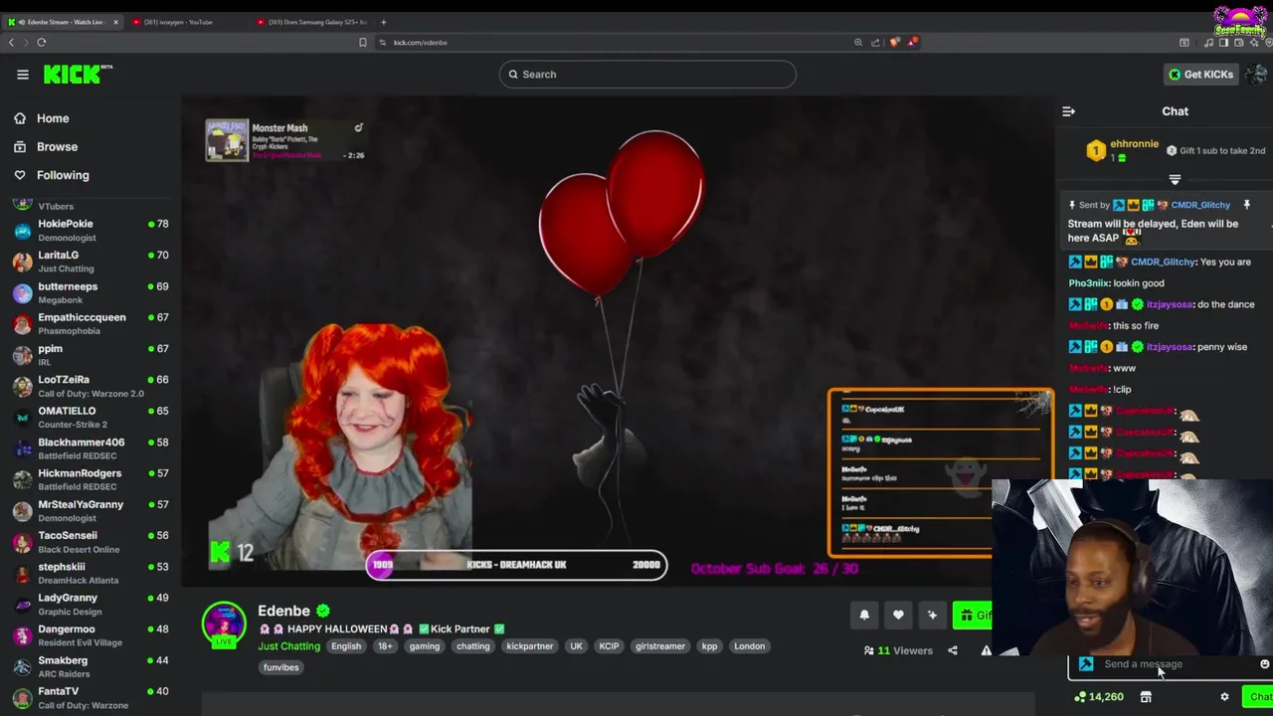
Task: Collapse the chat panel with arrow icon
Action: point(1068,111)
